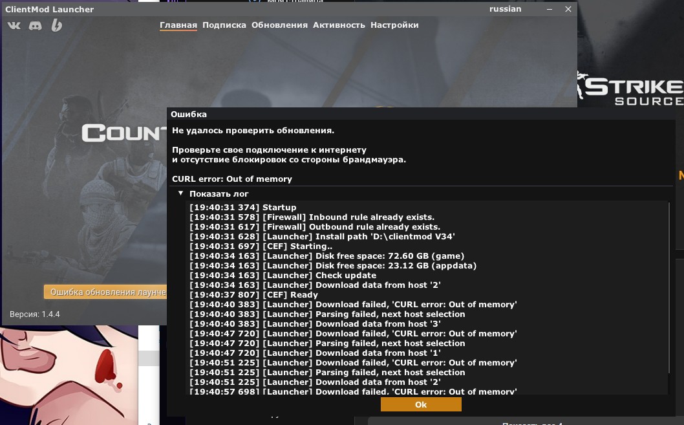Open the Настройки tab
The height and width of the screenshot is (425, 684).
tap(394, 25)
